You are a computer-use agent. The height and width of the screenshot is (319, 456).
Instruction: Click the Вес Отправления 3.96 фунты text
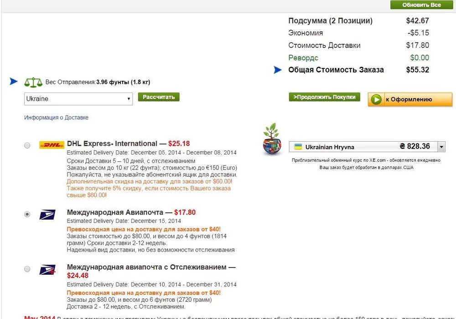click(x=98, y=82)
